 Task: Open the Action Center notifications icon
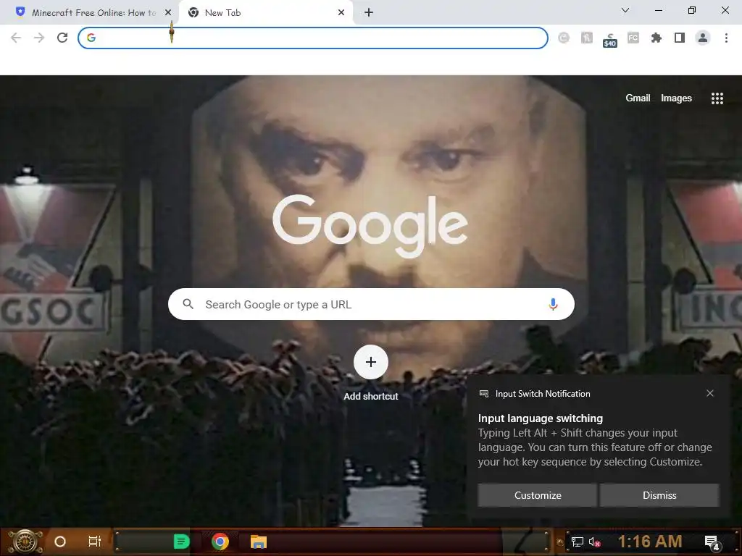click(712, 542)
